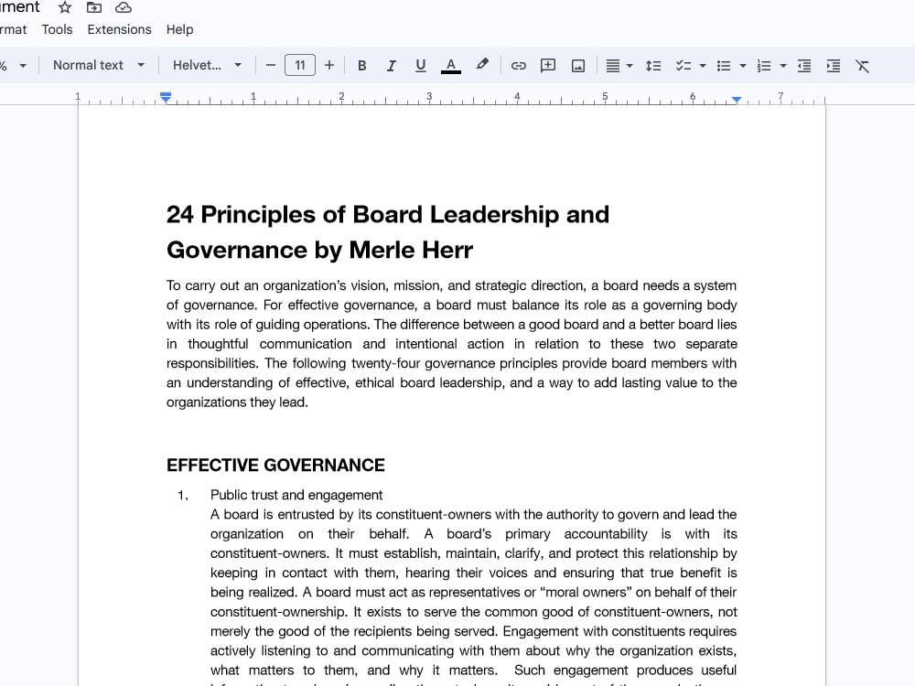Click the numbered list icon
The height and width of the screenshot is (686, 915).
(x=764, y=65)
